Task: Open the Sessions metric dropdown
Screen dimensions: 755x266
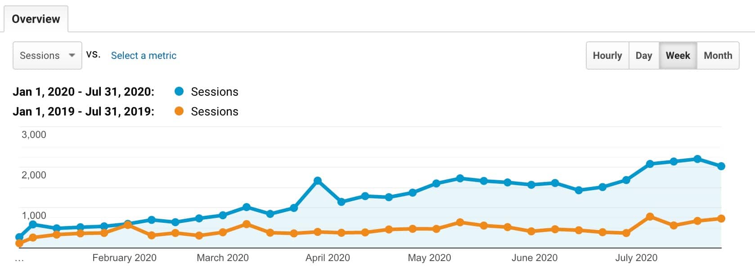Action: point(47,55)
